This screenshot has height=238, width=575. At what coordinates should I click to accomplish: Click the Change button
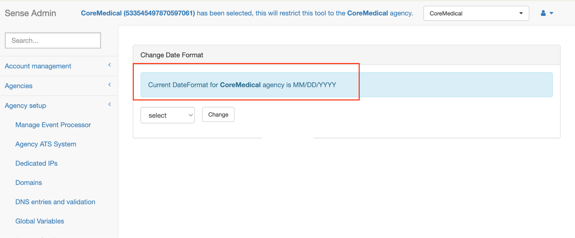click(218, 114)
